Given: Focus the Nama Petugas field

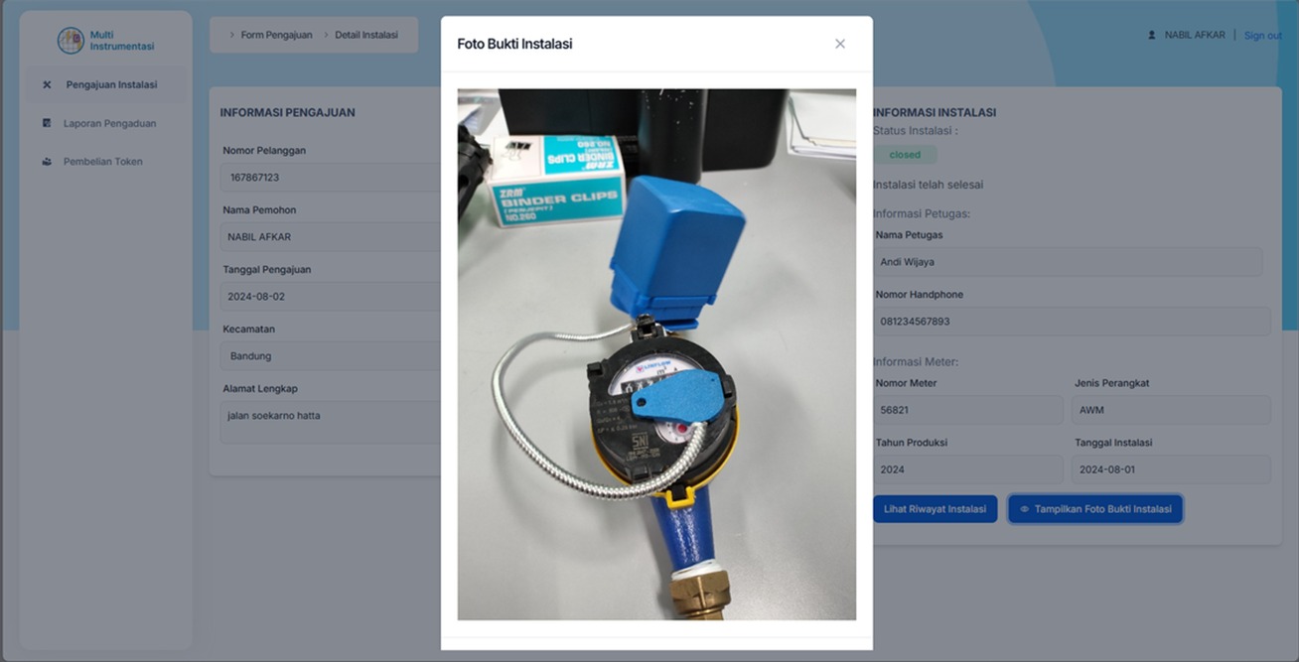Looking at the screenshot, I should click(x=1068, y=262).
